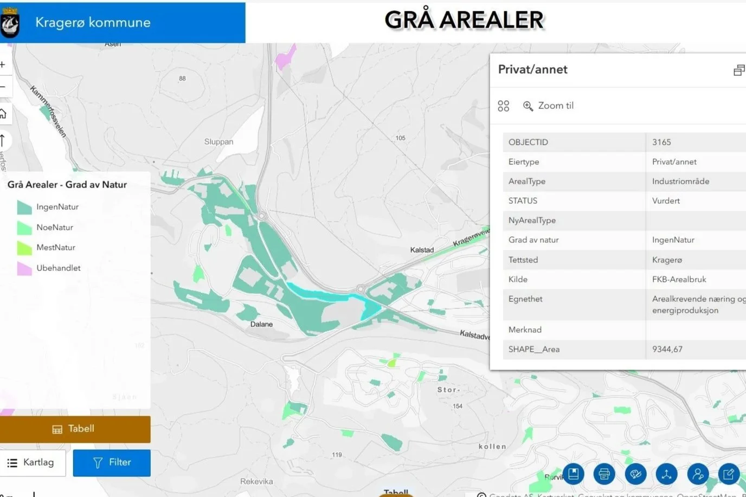
Task: Click the SHAPE__Area value 9344,67
Action: click(667, 349)
